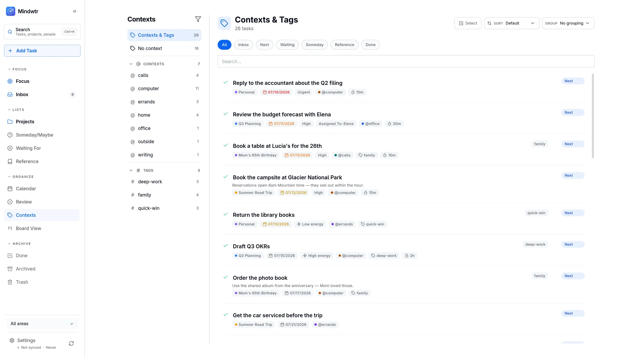Check off 'Book a table at Lucia's'

coord(226,145)
